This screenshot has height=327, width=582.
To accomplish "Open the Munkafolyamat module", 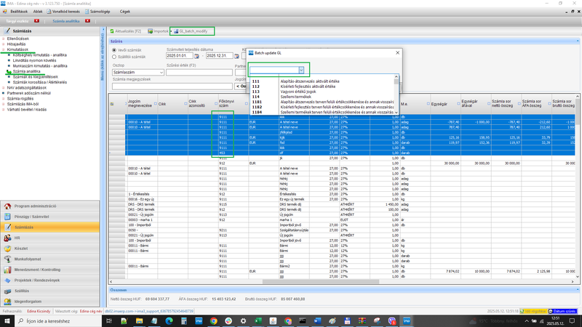I will click(x=50, y=259).
